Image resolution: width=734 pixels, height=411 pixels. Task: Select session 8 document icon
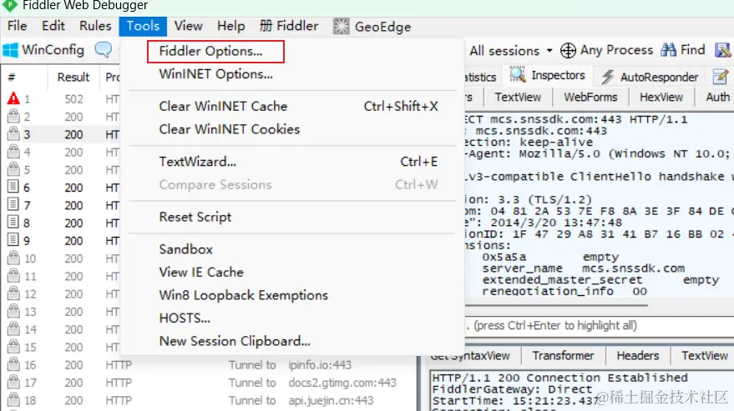coord(13,222)
